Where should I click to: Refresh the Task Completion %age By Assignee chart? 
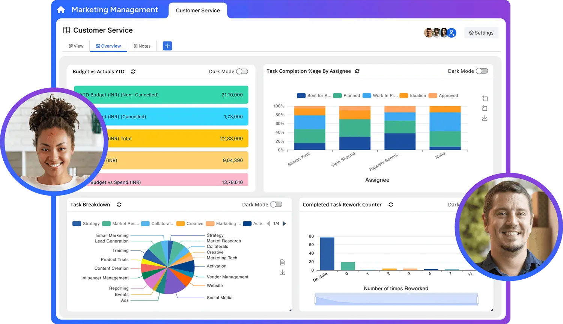point(357,71)
